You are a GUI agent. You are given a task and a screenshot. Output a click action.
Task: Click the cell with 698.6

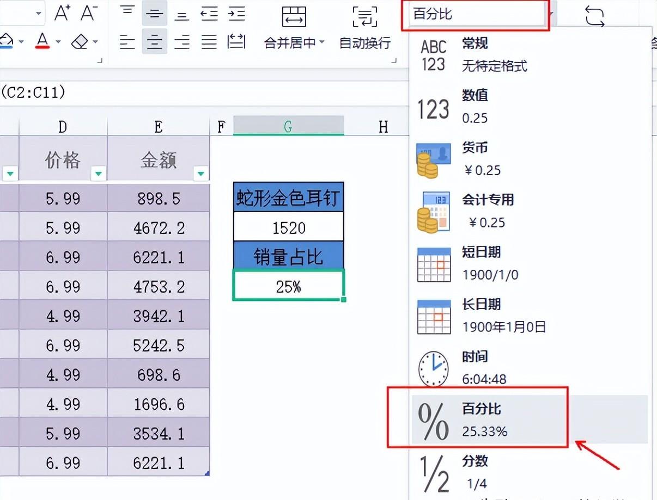pos(159,374)
